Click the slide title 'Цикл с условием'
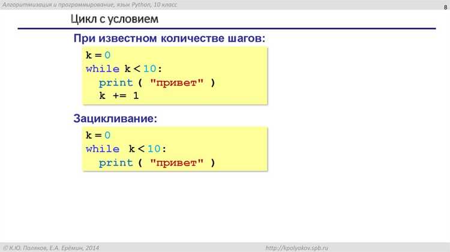The height and width of the screenshot is (252, 450). tap(114, 19)
